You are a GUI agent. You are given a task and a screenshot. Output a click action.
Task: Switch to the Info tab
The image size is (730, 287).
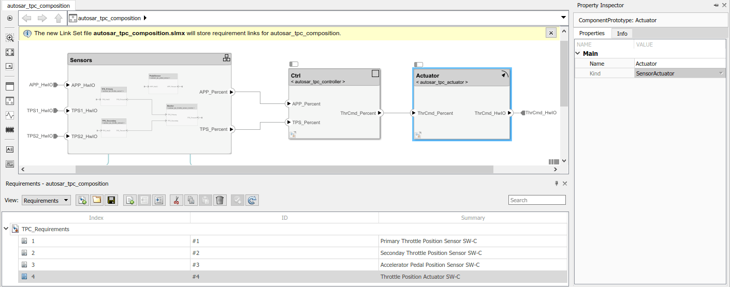pos(622,34)
